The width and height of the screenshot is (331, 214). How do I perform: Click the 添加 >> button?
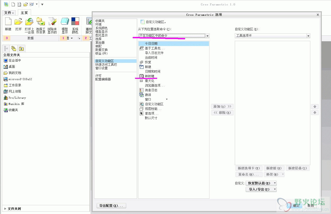click(222, 106)
